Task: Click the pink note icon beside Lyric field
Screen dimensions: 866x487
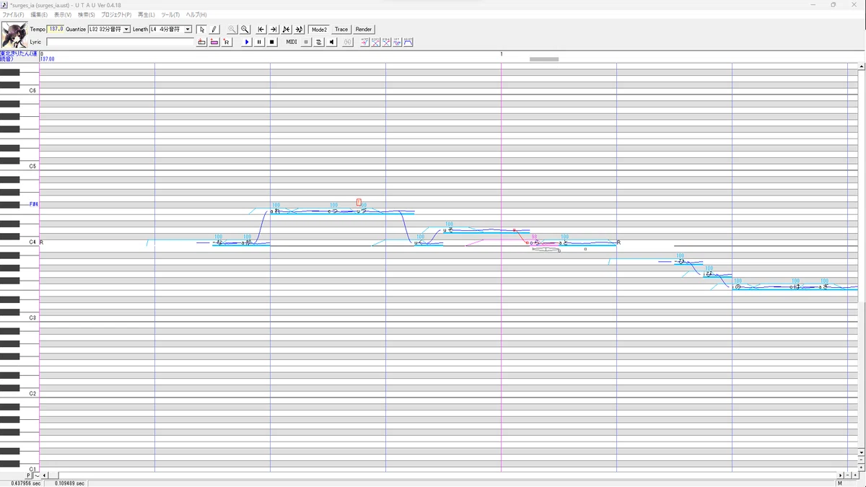Action: [x=214, y=42]
